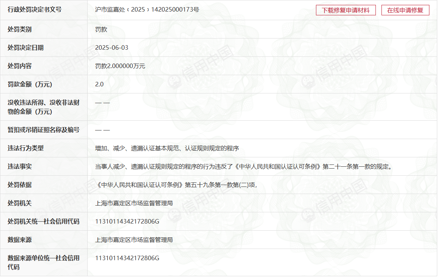Click the 处罚决定日期 label cell

click(25, 47)
